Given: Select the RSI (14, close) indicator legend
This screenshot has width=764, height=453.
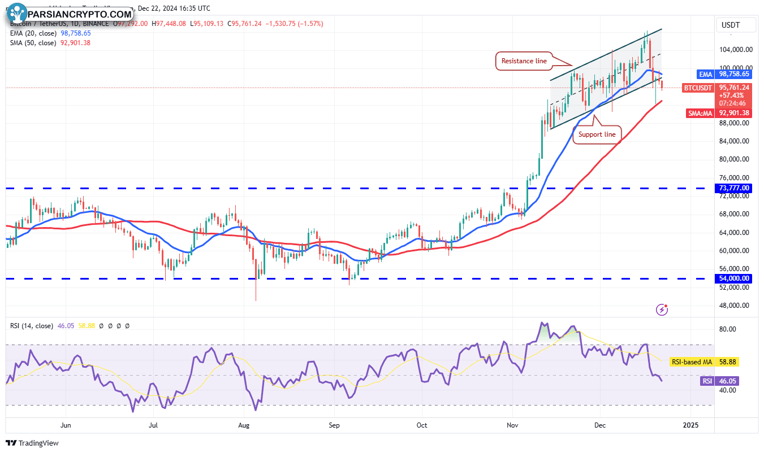Looking at the screenshot, I should [x=32, y=326].
